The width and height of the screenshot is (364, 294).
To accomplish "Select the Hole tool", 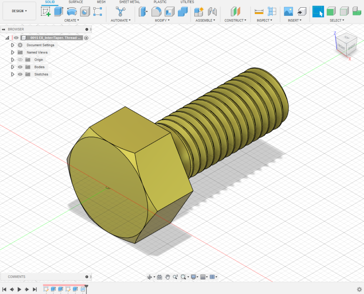I will coord(84,11).
